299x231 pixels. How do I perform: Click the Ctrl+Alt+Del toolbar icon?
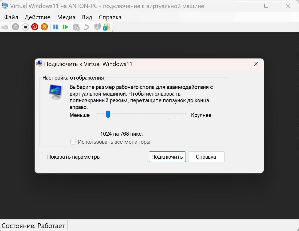[5, 27]
